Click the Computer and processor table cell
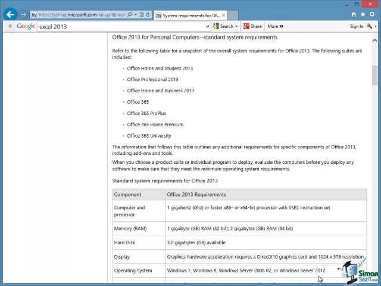This screenshot has height=286, width=381. click(139, 211)
